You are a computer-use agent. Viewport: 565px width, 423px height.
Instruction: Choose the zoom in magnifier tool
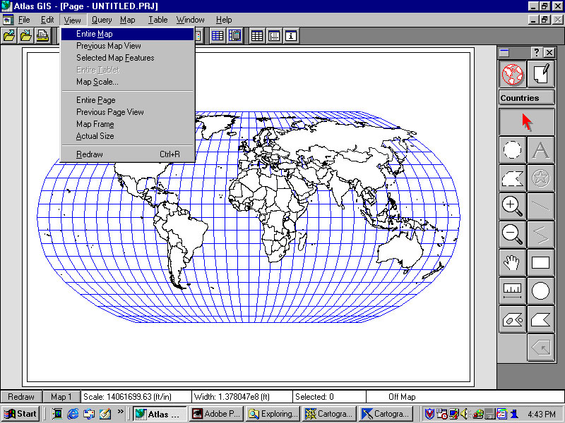click(x=513, y=207)
